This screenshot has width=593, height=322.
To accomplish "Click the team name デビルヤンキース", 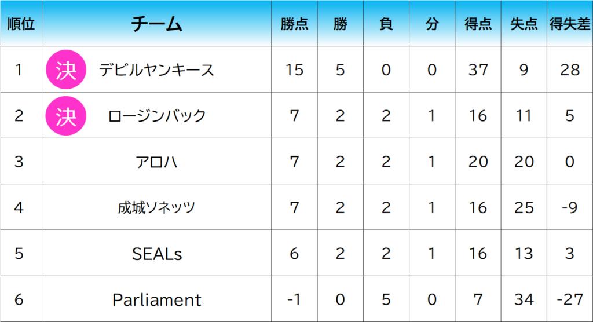I will pos(156,70).
